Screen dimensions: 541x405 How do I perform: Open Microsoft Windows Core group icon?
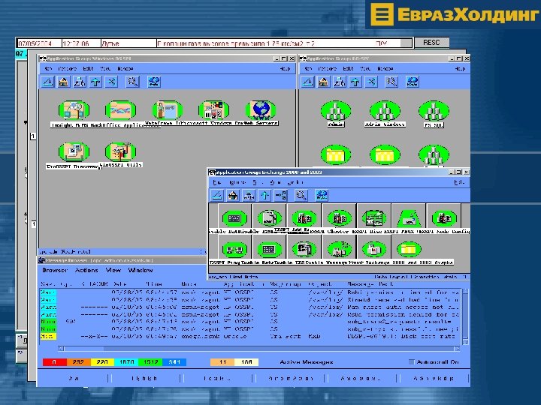(x=214, y=110)
